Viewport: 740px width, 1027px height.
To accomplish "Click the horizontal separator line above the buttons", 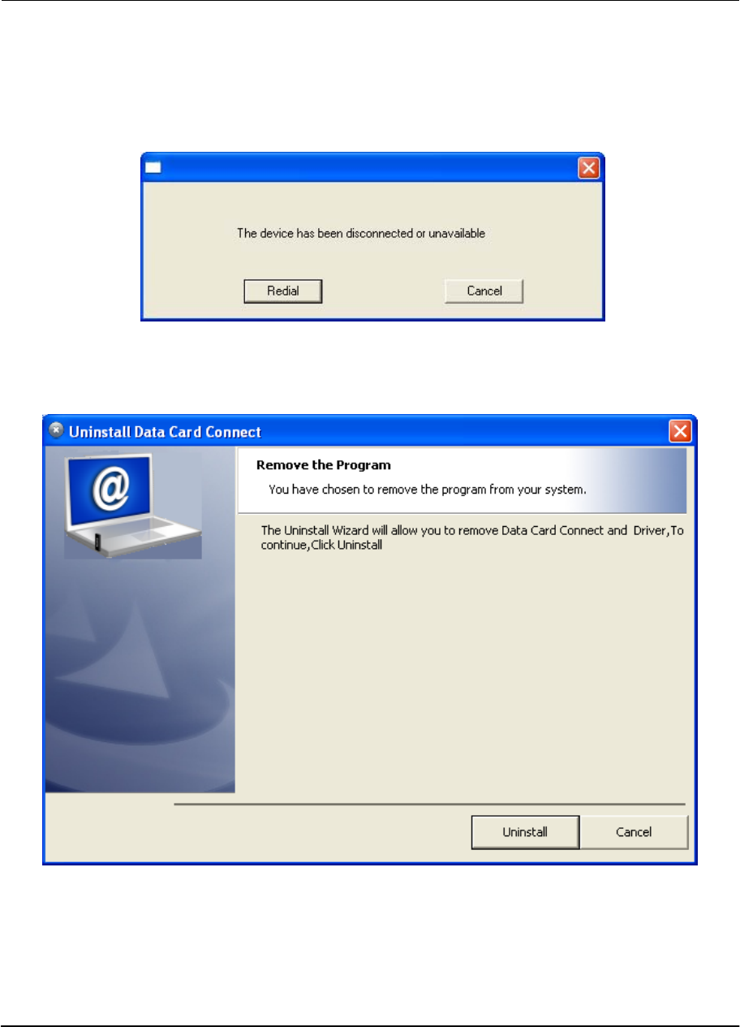I will tap(430, 805).
